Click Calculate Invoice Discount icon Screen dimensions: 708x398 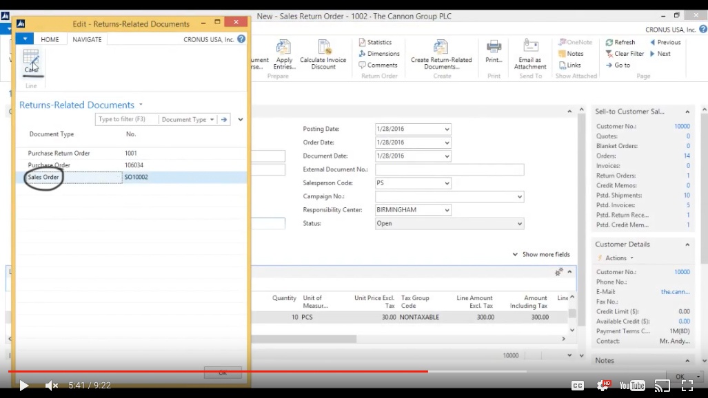pyautogui.click(x=323, y=54)
